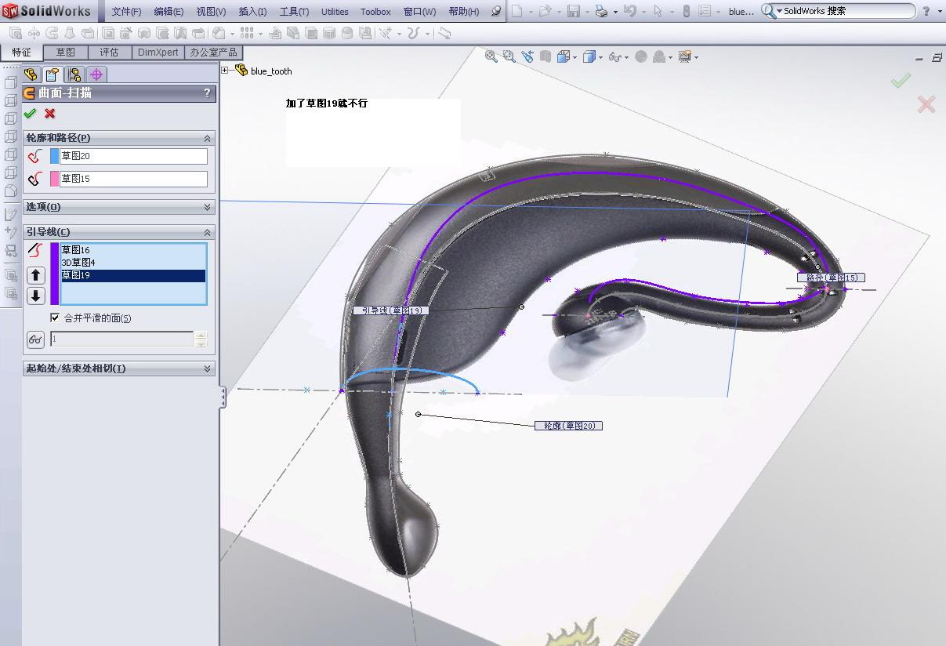Image resolution: width=946 pixels, height=646 pixels.
Task: Open the 视图(V) menu
Action: 211,12
